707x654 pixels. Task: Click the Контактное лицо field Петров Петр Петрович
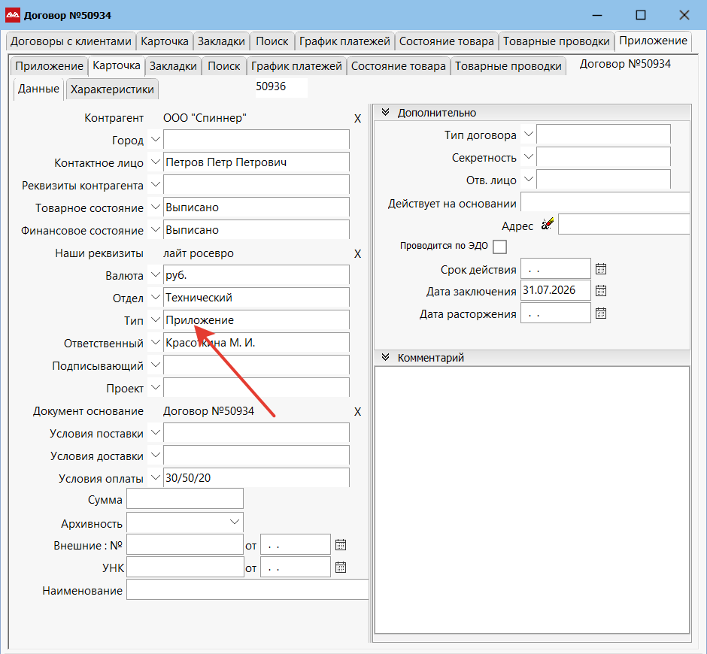pyautogui.click(x=256, y=162)
